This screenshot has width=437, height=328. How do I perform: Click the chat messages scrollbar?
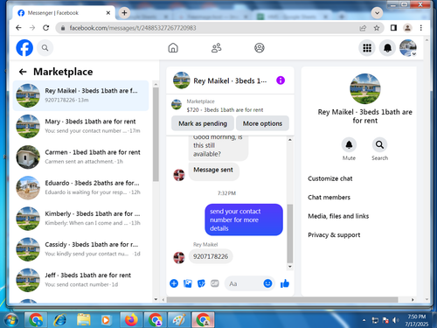[x=290, y=234]
